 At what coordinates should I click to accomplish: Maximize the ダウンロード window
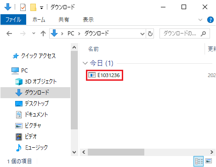click(x=184, y=7)
